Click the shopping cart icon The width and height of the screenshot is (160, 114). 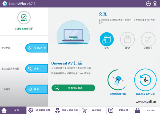(84, 110)
